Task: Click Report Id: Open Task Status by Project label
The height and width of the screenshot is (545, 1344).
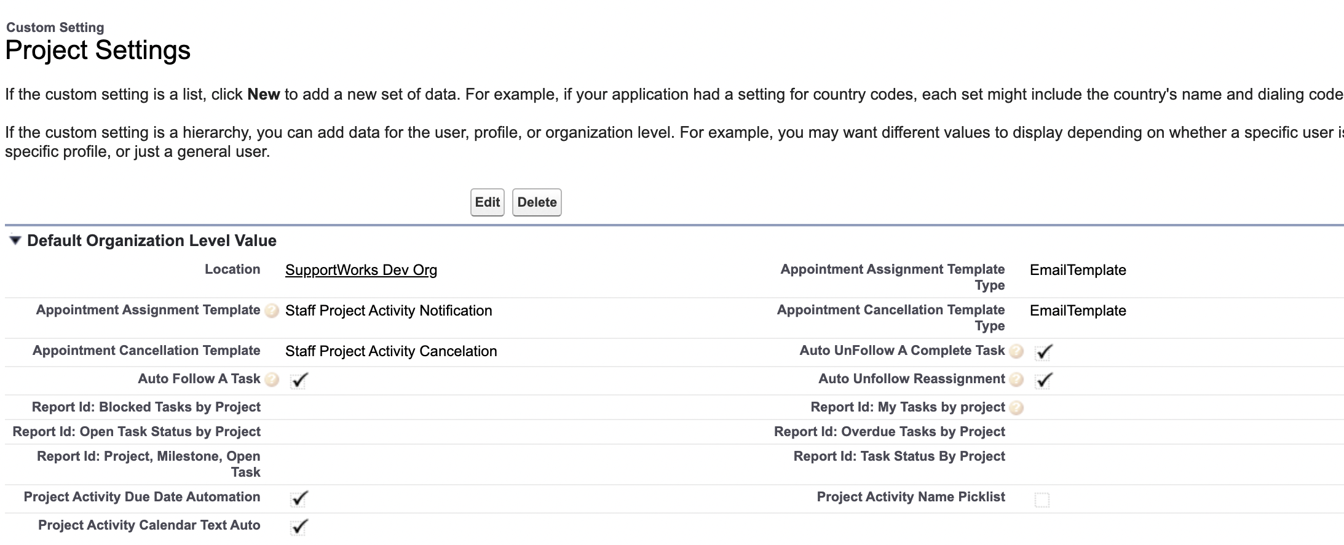Action: point(136,432)
